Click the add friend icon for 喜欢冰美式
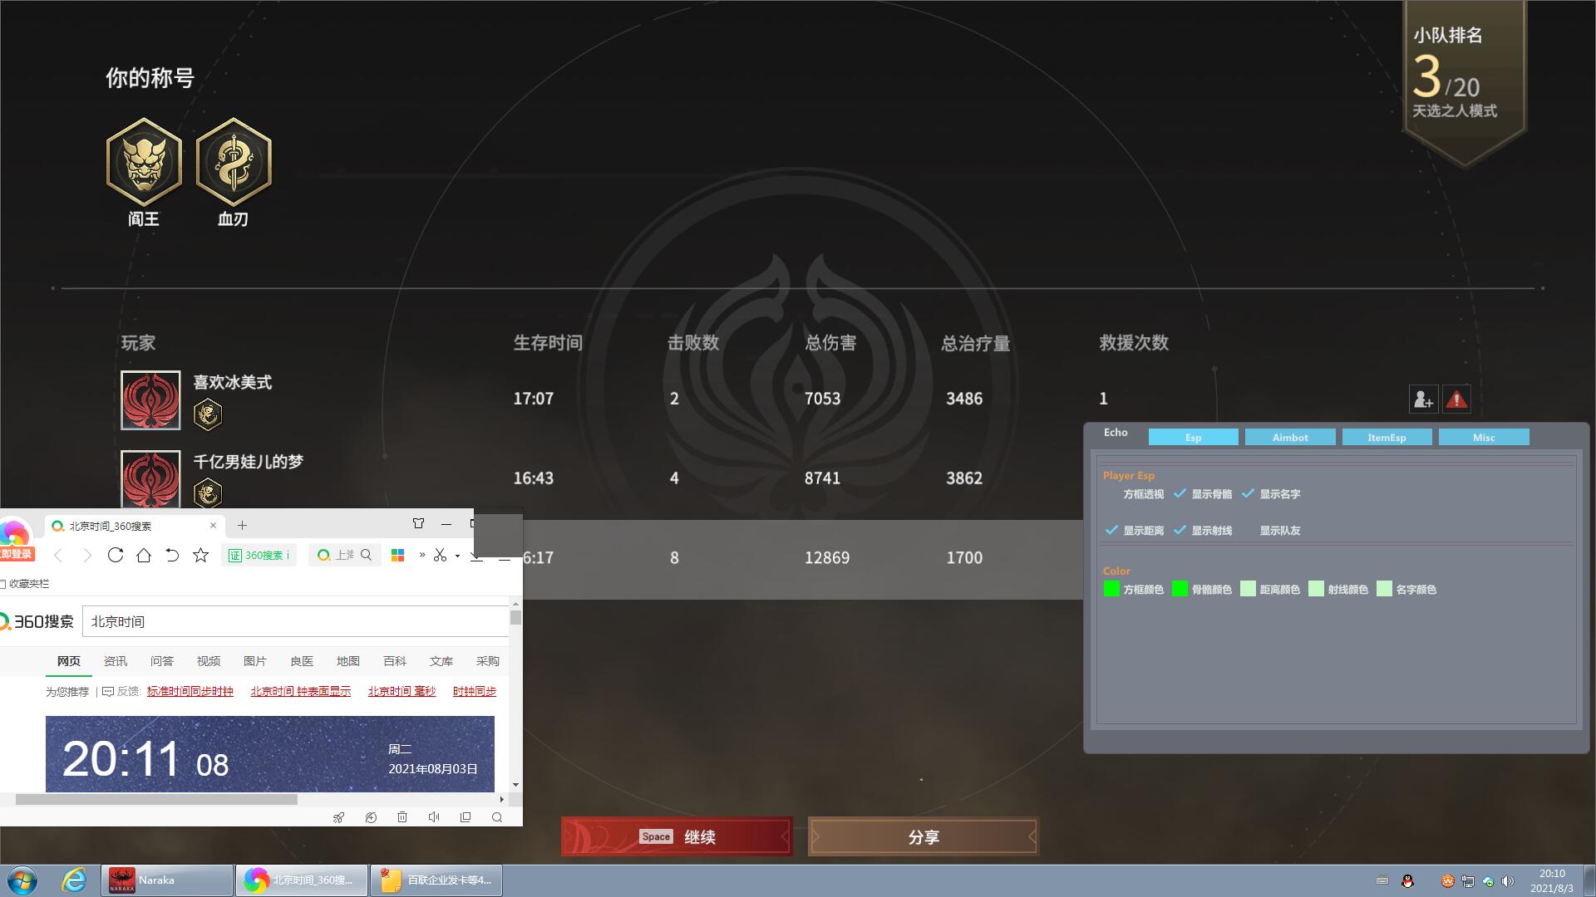Viewport: 1596px width, 897px height. (x=1423, y=399)
